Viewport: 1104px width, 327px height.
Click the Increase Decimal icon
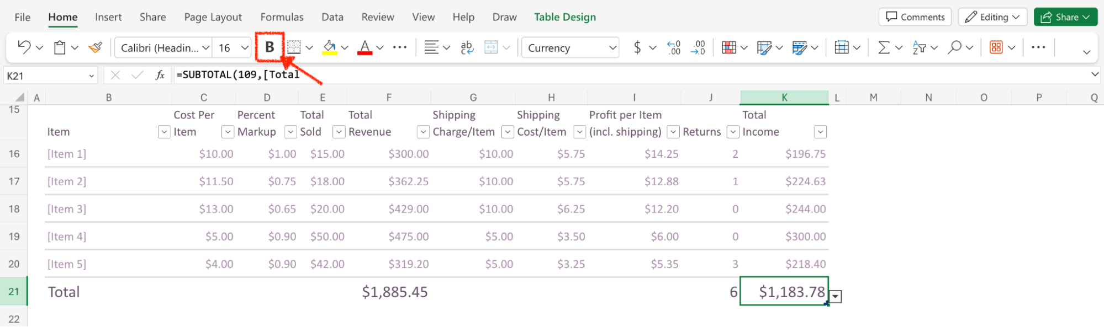[x=674, y=47]
